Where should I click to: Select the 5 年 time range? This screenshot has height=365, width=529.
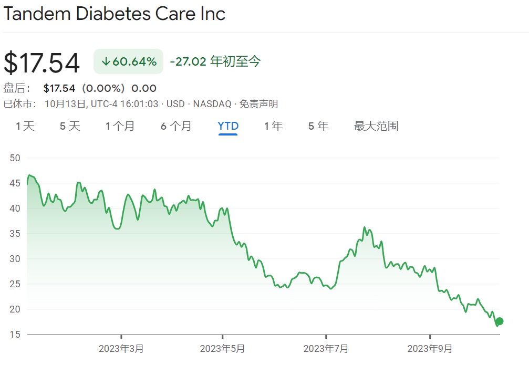(318, 126)
